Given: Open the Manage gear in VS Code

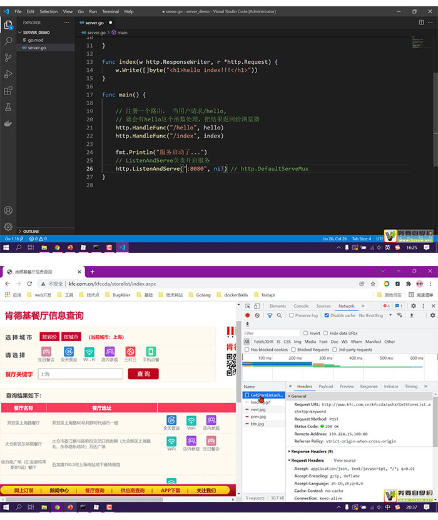Looking at the screenshot, I should 8,227.
